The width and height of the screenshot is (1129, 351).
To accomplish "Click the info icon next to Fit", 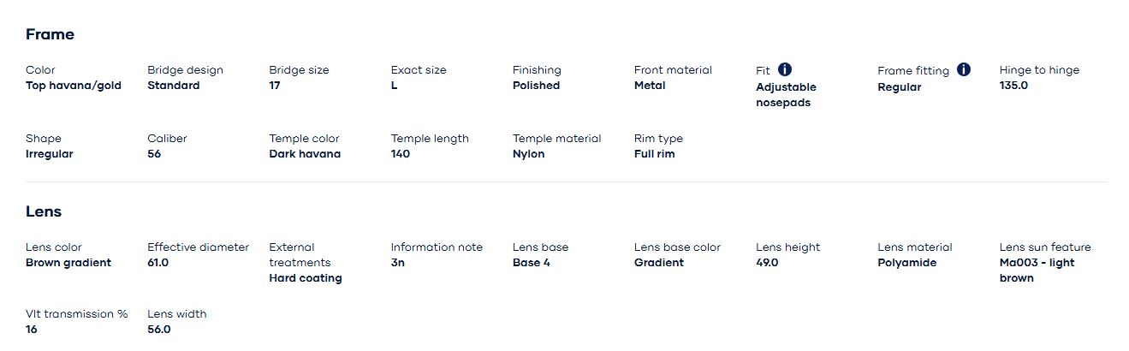I will pos(785,69).
